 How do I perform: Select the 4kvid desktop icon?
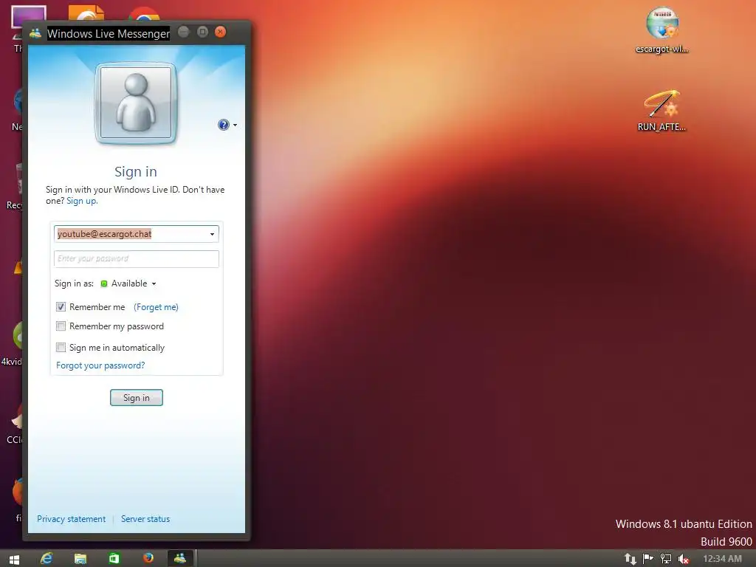tap(13, 343)
